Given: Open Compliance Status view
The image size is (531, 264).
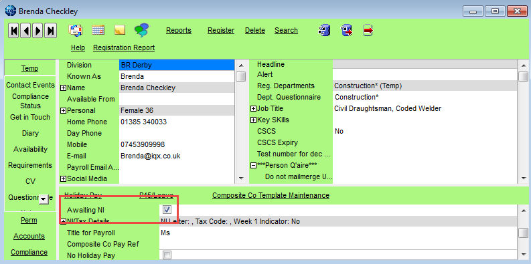Looking at the screenshot, I should tap(31, 101).
